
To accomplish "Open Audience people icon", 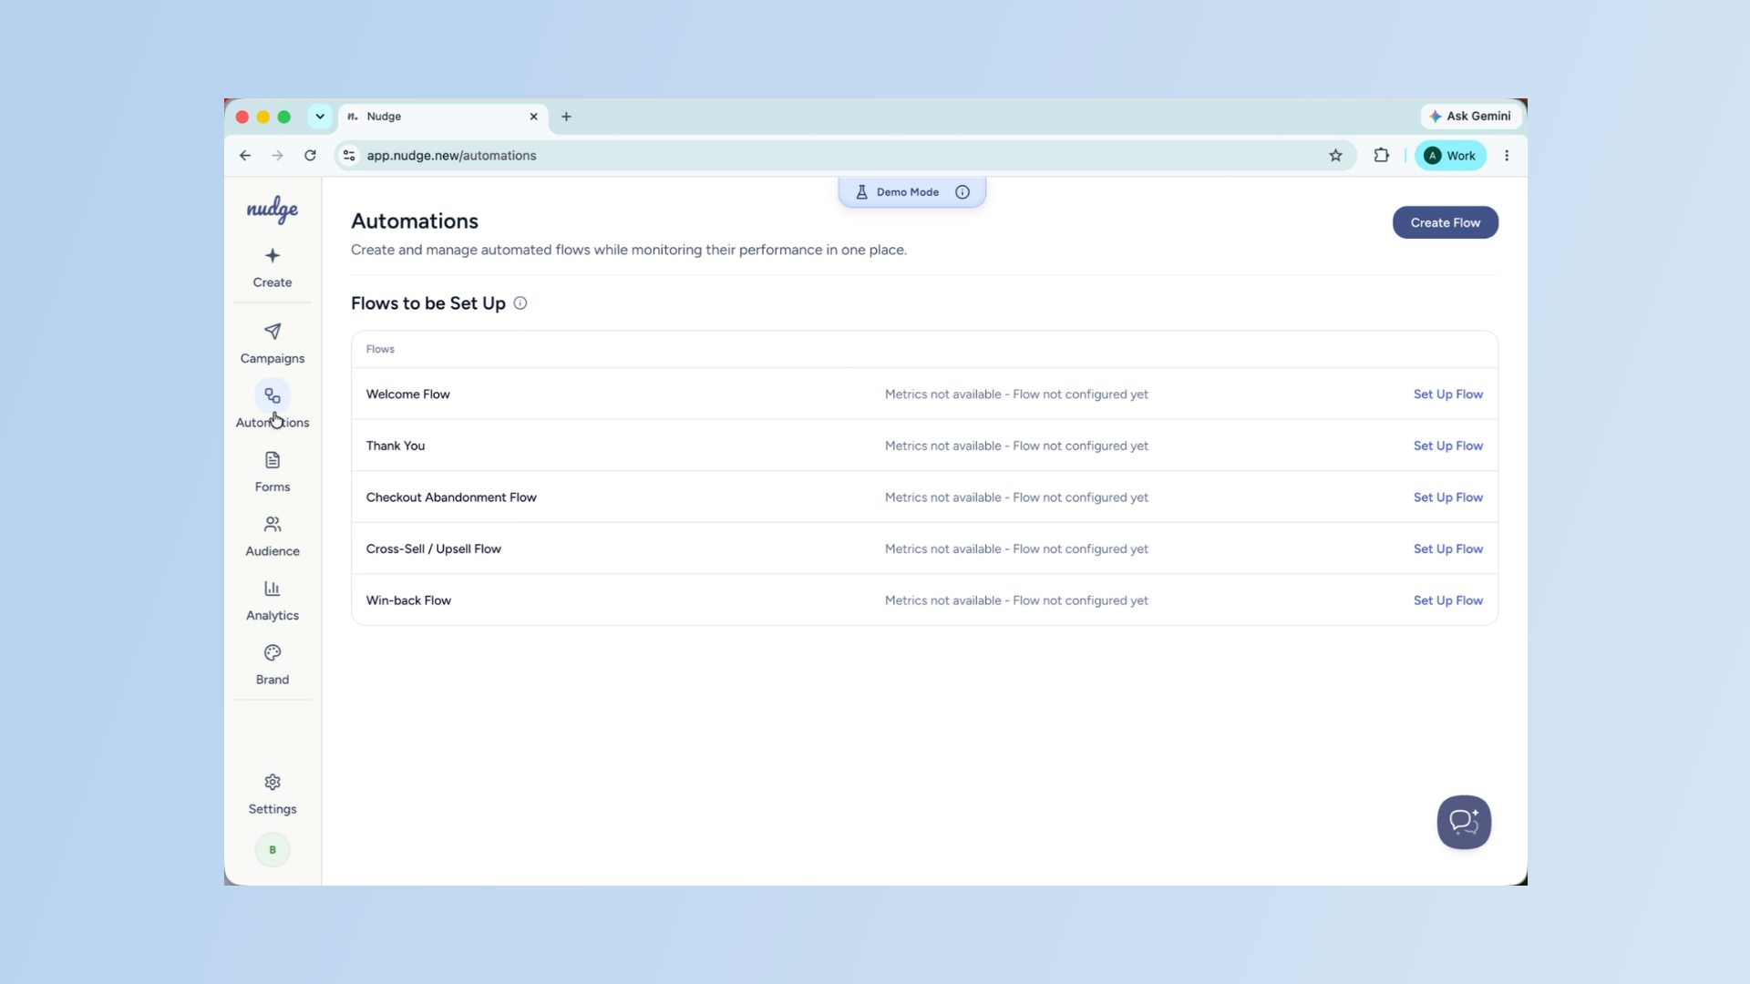I will coord(273,524).
